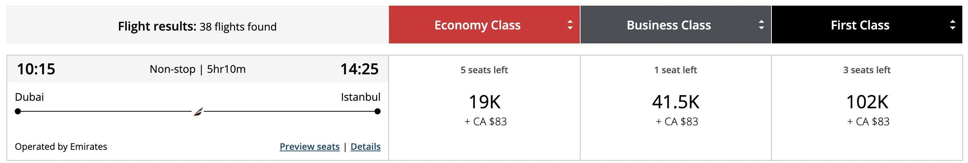The image size is (968, 163).
Task: Click the Non-stop 5hr10m duration text
Action: (x=197, y=69)
